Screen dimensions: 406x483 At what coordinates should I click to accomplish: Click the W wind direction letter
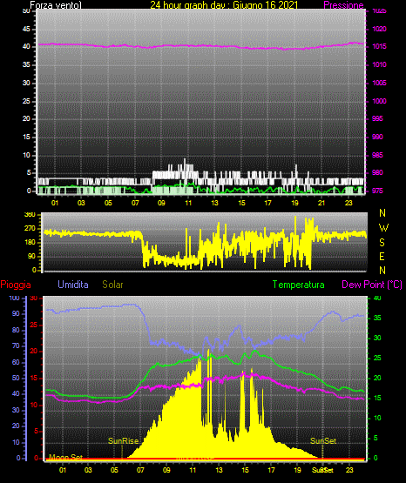(x=383, y=228)
